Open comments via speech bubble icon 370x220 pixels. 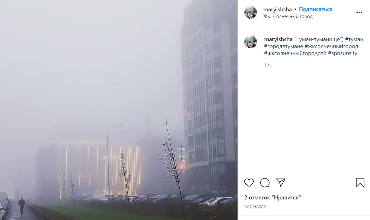(x=265, y=183)
